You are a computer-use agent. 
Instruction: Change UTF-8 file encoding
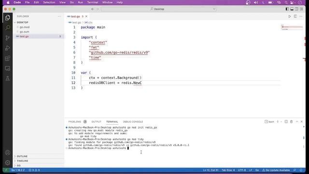(242, 170)
